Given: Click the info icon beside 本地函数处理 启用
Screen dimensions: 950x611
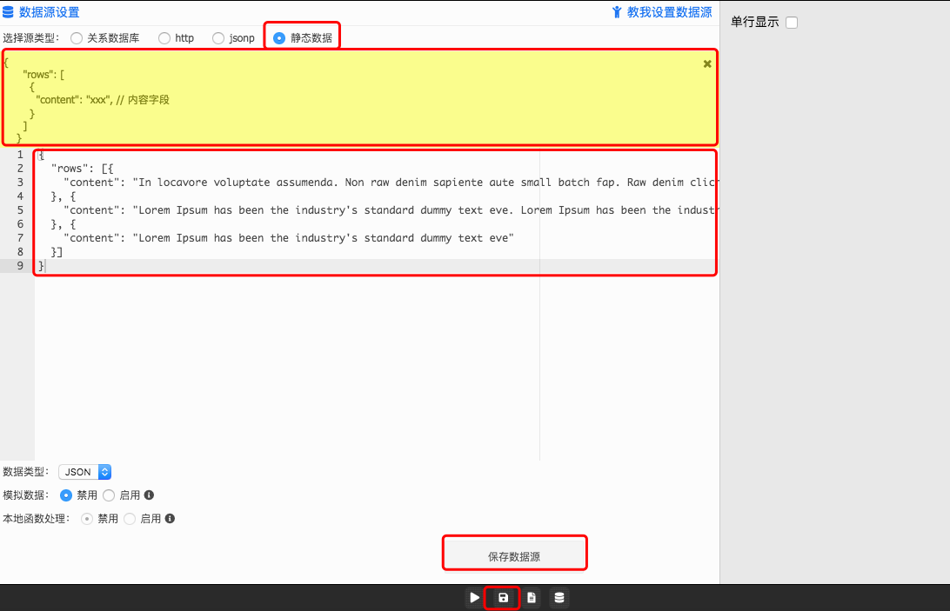Looking at the screenshot, I should 170,519.
